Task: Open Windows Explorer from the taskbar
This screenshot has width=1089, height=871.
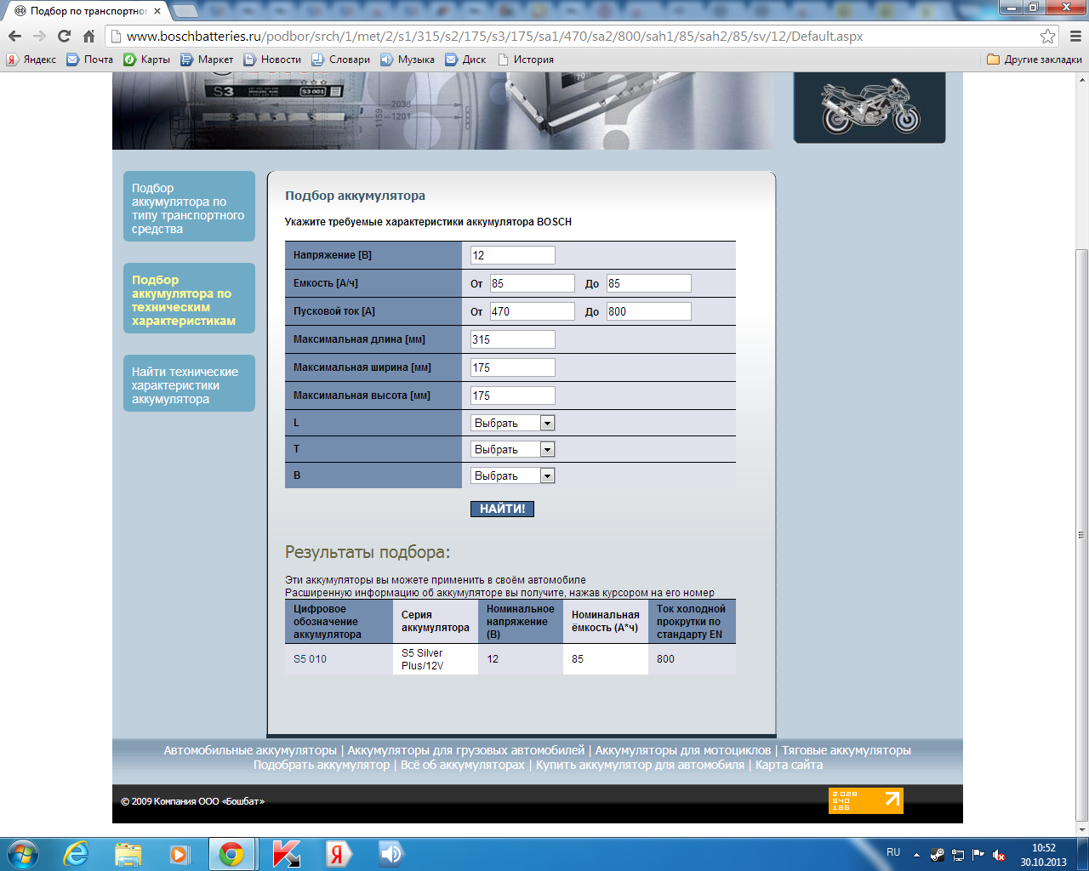Action: (x=128, y=853)
